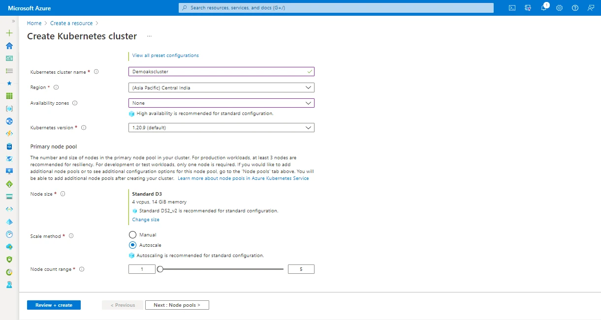This screenshot has height=320, width=601.
Task: Open the Directories and subscriptions filter
Action: (528, 8)
